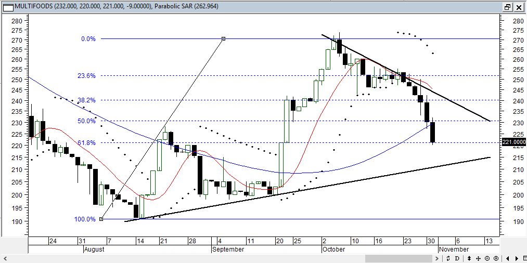
Task: Click the '190' label on the right price axis
Action: 518,222
